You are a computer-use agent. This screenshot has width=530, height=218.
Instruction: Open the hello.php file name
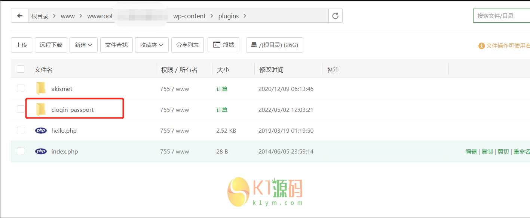click(x=64, y=130)
